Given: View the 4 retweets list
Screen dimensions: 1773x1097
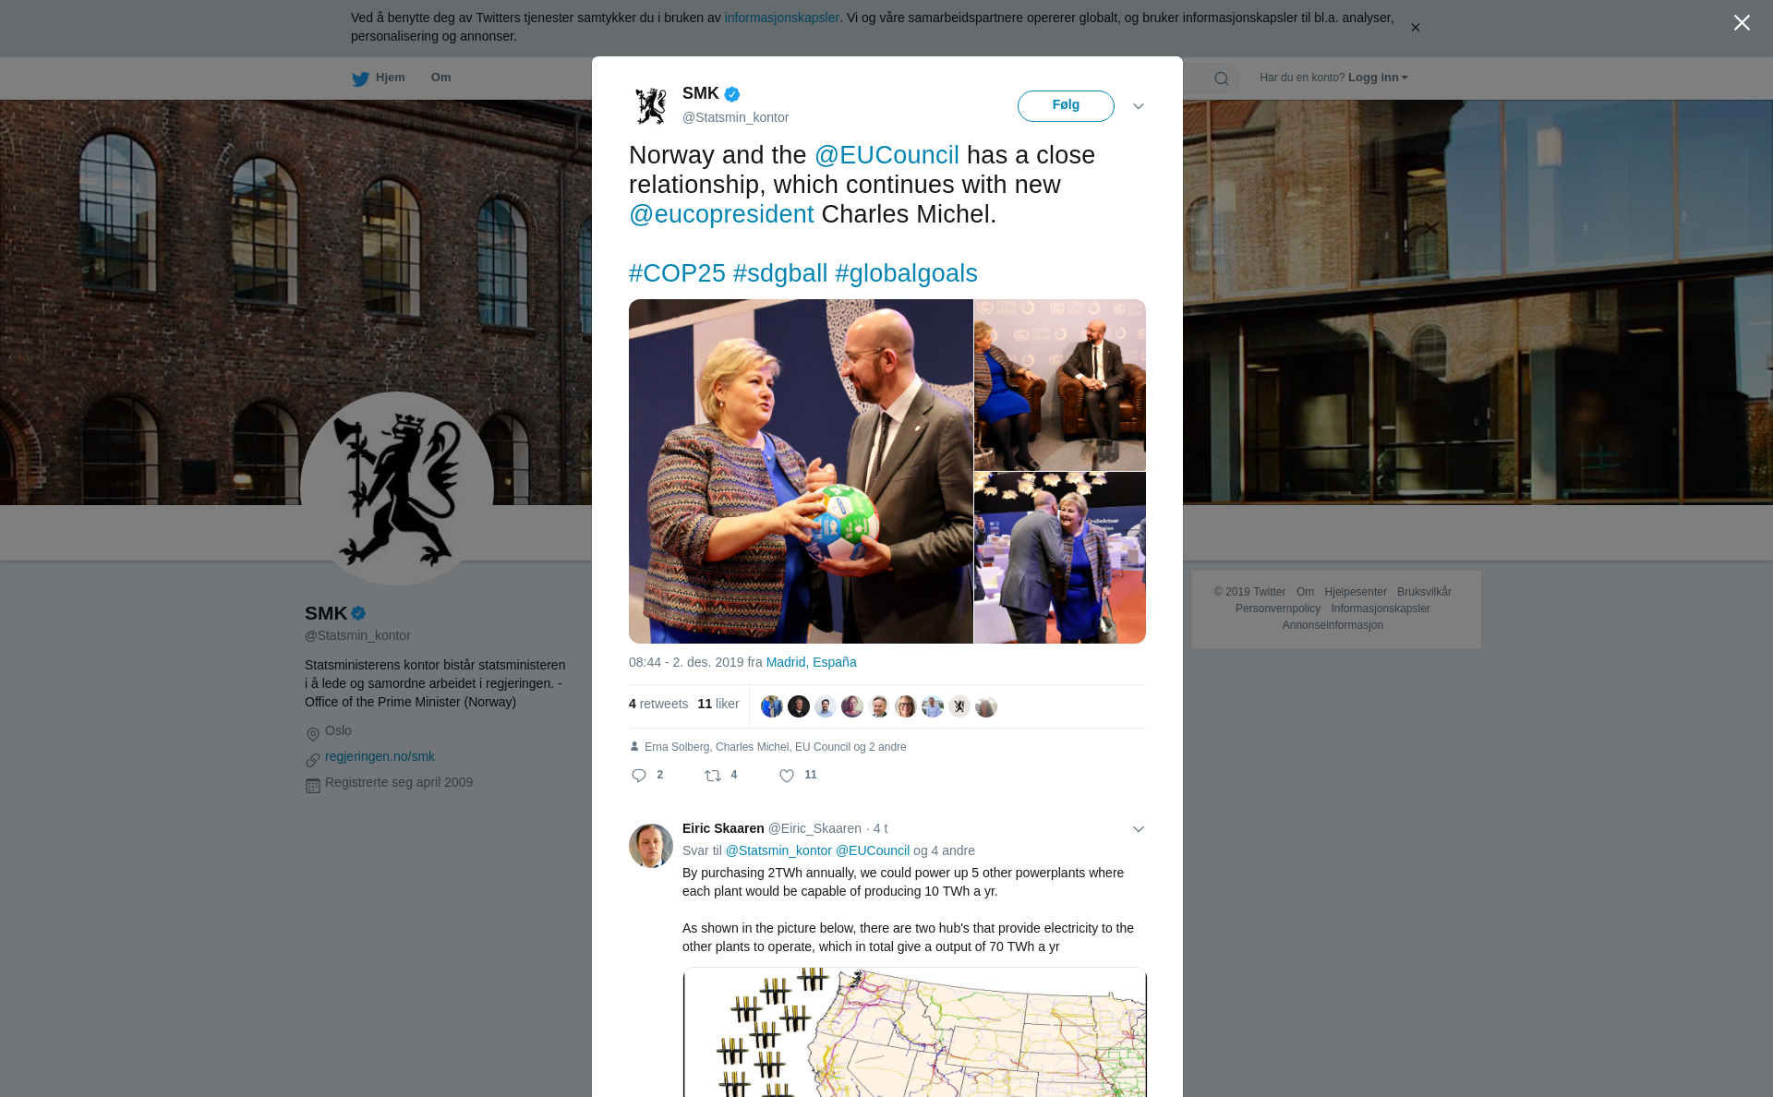Looking at the screenshot, I should pyautogui.click(x=658, y=704).
